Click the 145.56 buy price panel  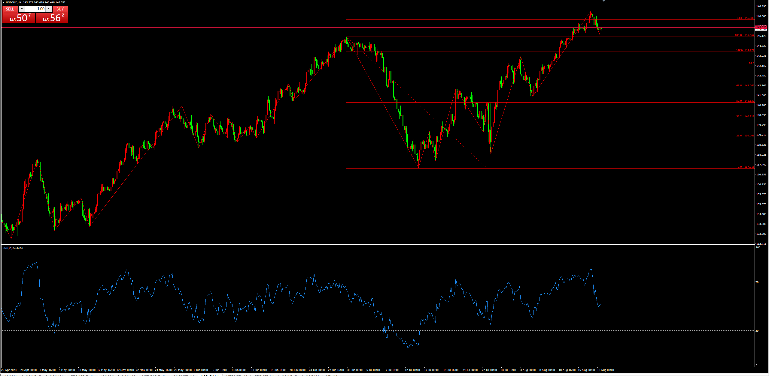click(x=52, y=18)
